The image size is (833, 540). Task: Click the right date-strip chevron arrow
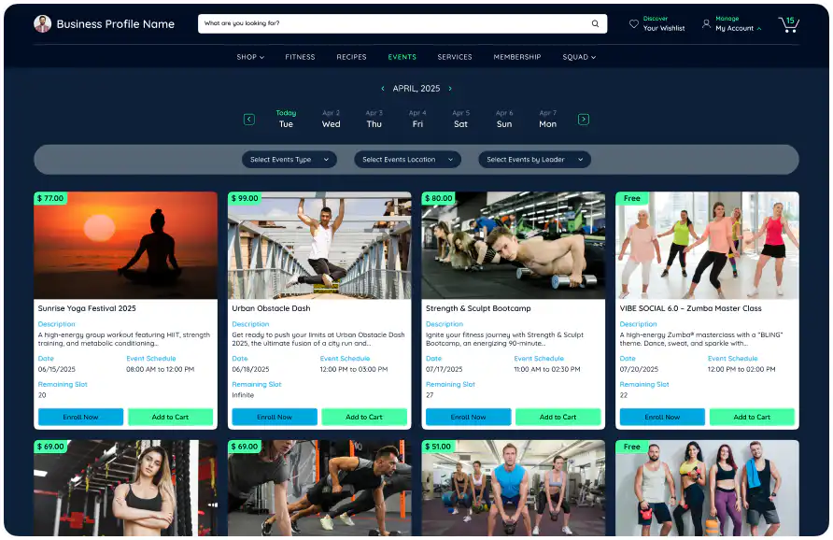click(583, 120)
